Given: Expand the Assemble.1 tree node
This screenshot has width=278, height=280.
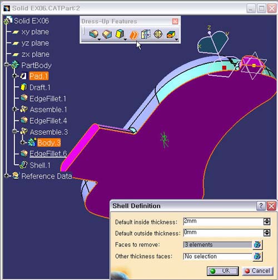Looking at the screenshot, I should 14,109.
